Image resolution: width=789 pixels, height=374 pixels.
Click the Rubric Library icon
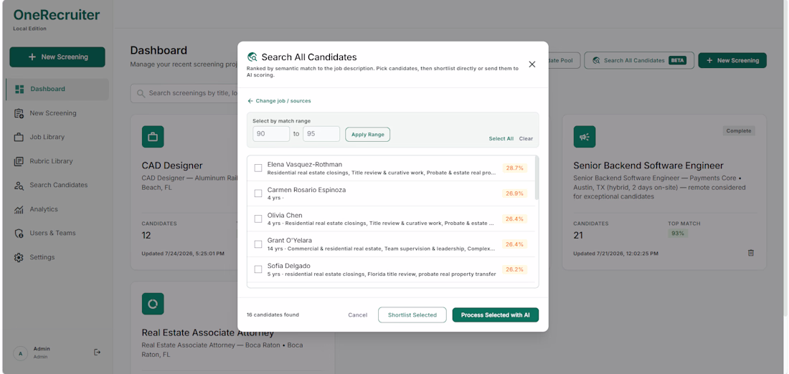pos(19,161)
